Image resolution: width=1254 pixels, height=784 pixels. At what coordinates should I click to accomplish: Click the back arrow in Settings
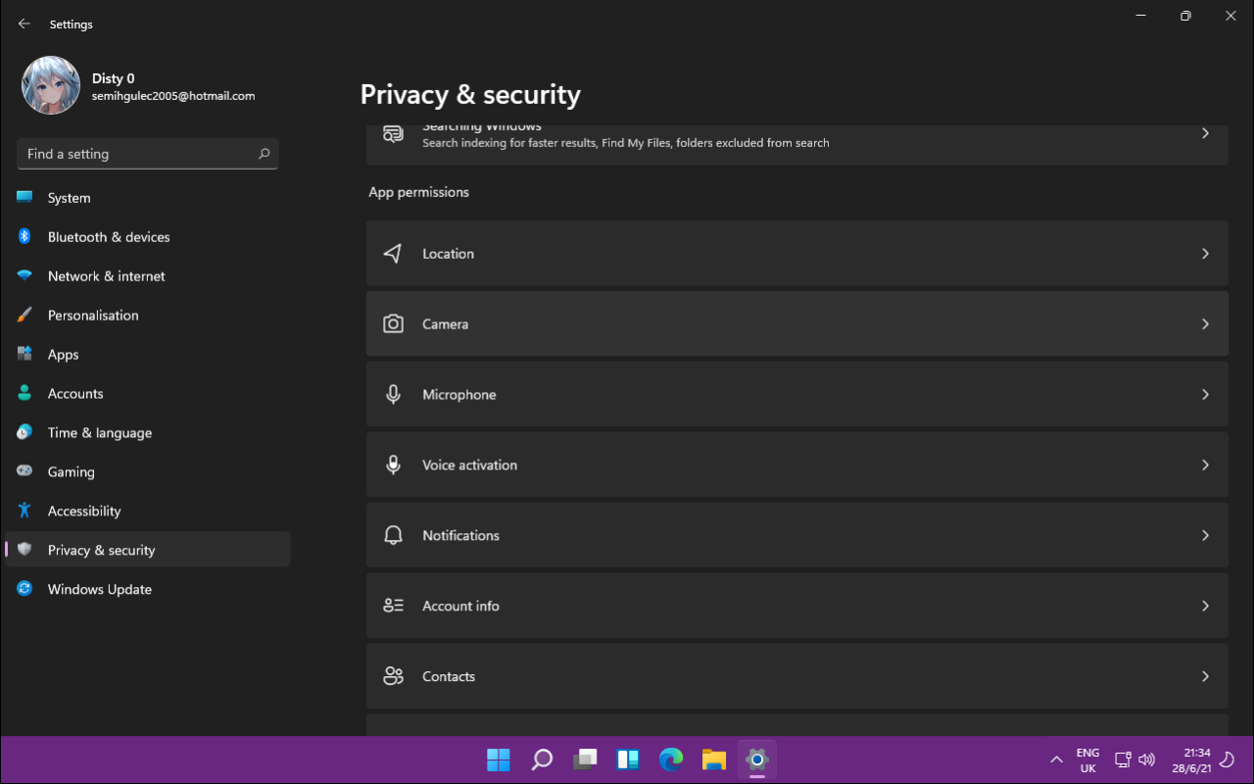[x=24, y=24]
